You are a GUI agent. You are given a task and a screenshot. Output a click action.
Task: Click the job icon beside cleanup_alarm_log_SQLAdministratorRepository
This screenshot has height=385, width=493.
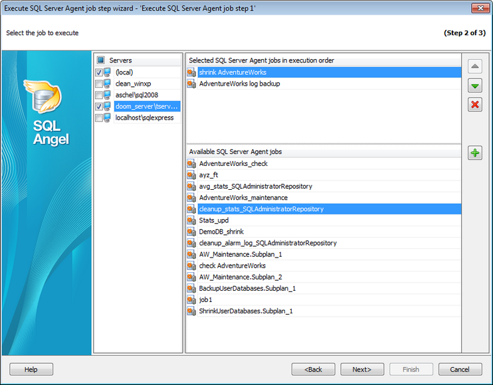(x=191, y=243)
